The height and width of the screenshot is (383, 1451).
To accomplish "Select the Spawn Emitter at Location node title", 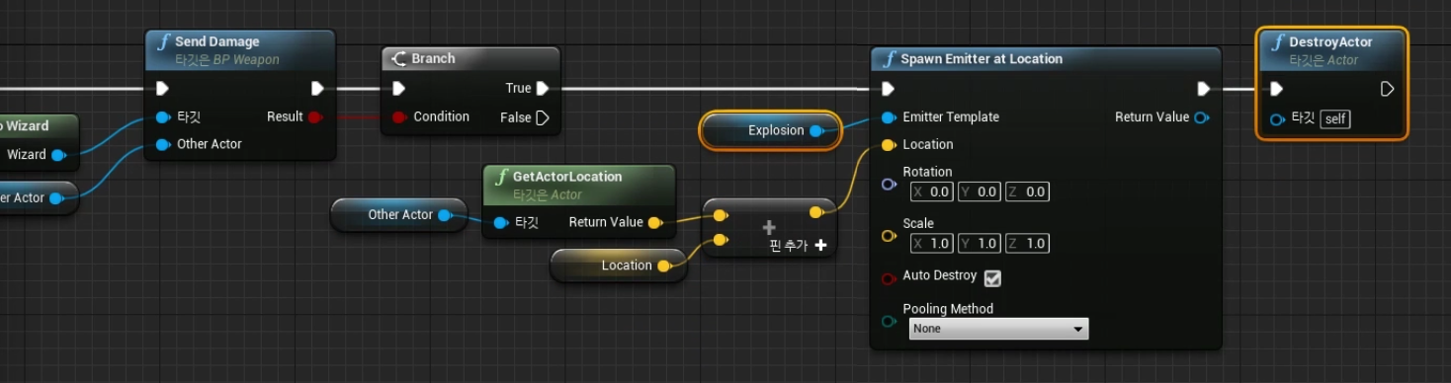I will click(x=982, y=59).
